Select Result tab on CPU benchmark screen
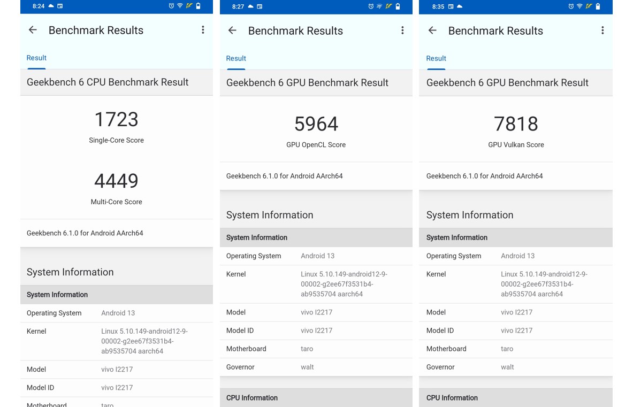This screenshot has height=407, width=633. 36,58
